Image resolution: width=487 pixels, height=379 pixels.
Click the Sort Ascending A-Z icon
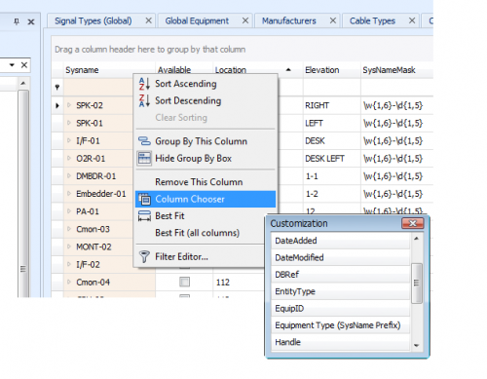click(x=144, y=84)
